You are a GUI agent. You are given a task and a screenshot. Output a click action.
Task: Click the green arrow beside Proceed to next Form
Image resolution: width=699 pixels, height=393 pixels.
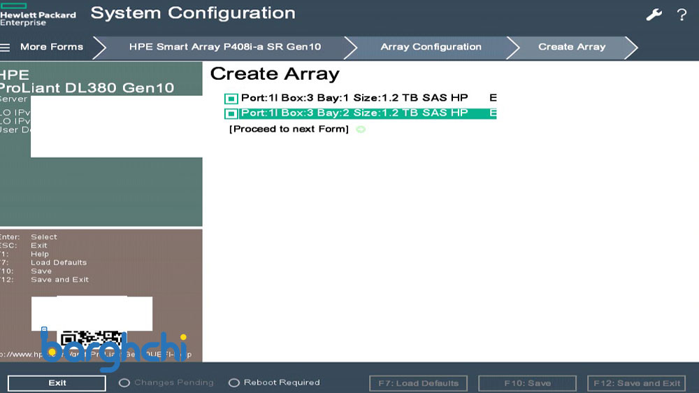tap(361, 129)
